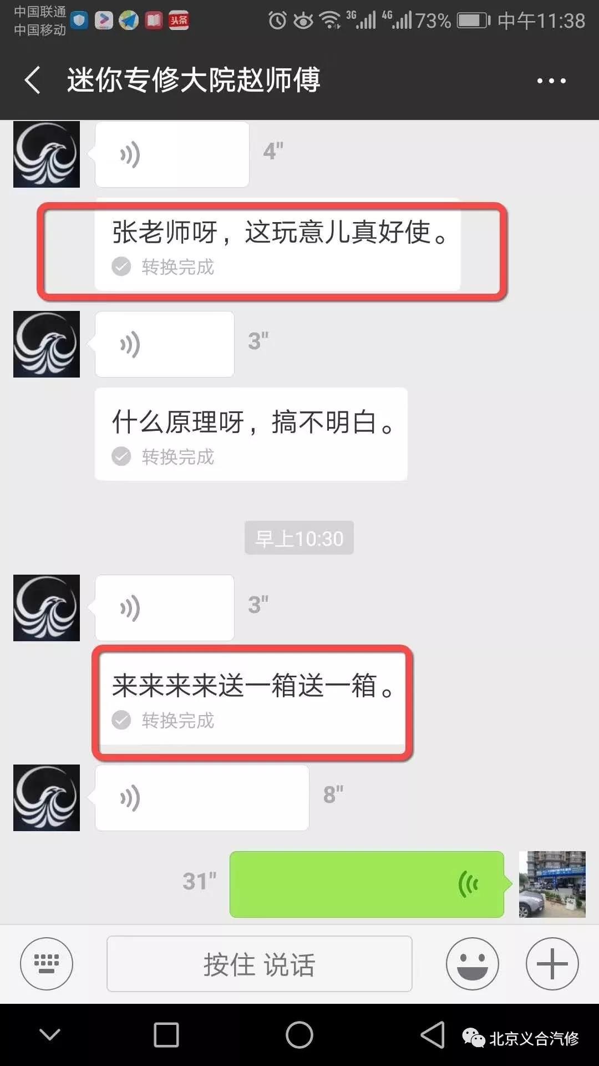599x1066 pixels.
Task: Open the plus attachments menu
Action: coord(552,964)
